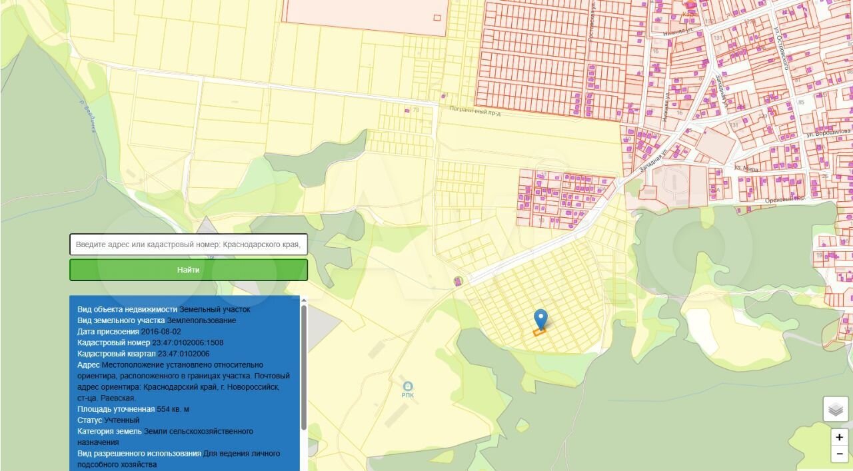Image resolution: width=853 pixels, height=471 pixels.
Task: Click the blue location pin marker
Action: (540, 318)
